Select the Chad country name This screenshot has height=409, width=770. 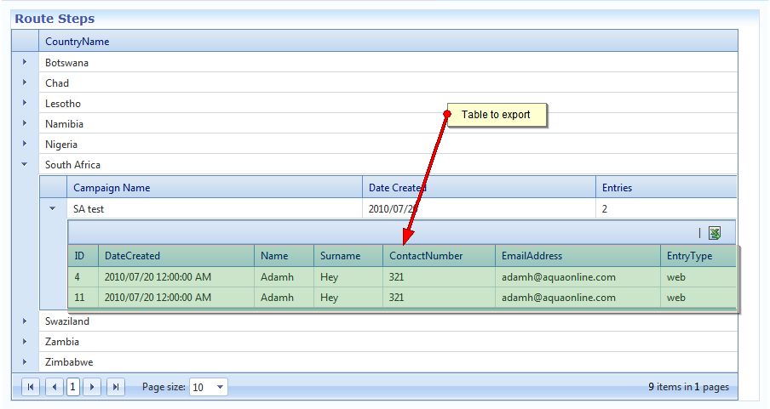coord(57,83)
